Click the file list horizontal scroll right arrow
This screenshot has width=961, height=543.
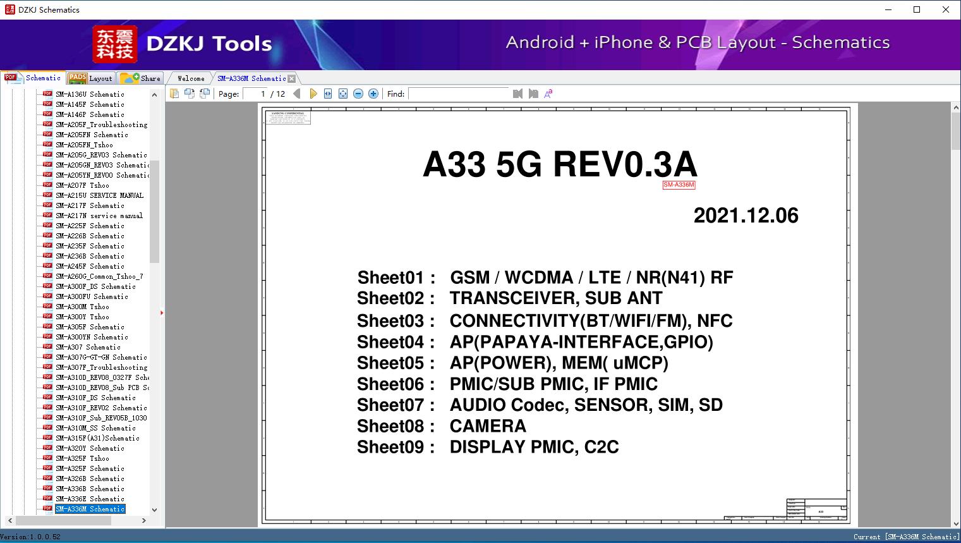click(x=144, y=520)
